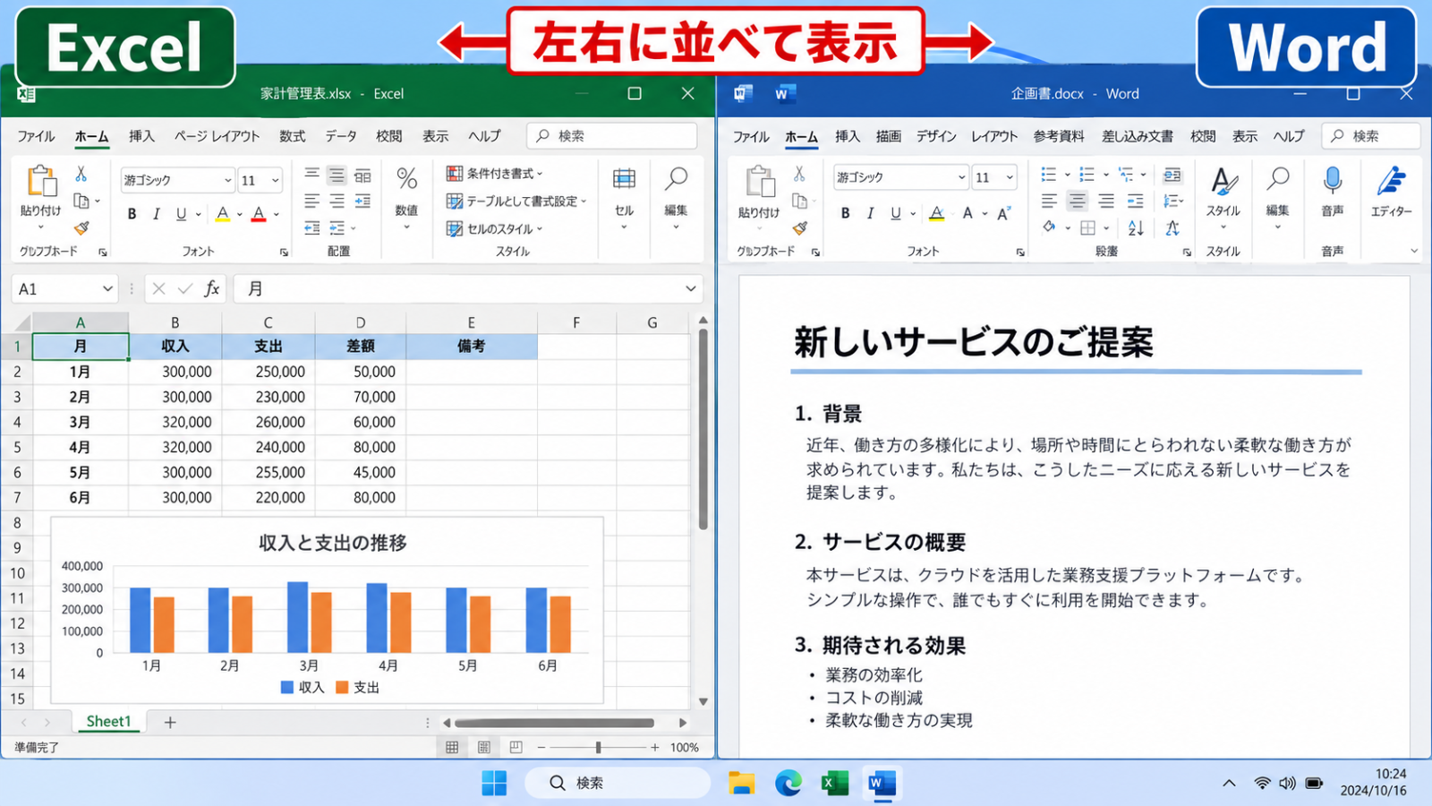Click the Excel Paste clipboard icon

click(41, 181)
